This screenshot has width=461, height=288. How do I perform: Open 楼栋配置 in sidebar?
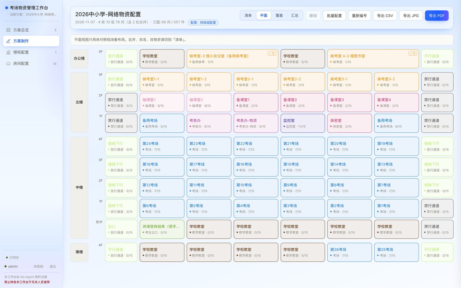coord(31,53)
